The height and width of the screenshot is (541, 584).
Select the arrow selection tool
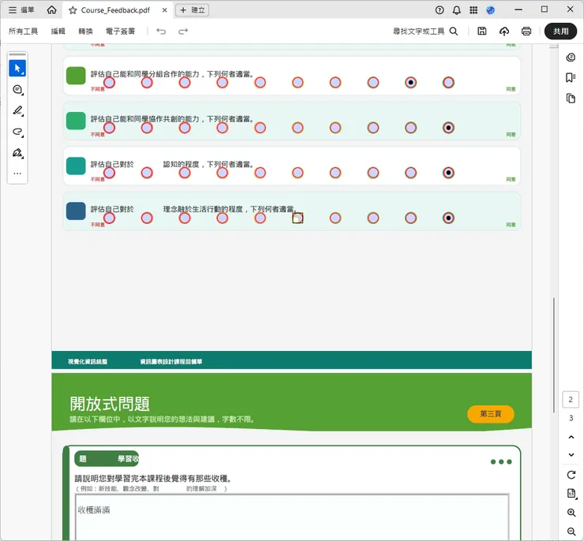[x=17, y=69]
